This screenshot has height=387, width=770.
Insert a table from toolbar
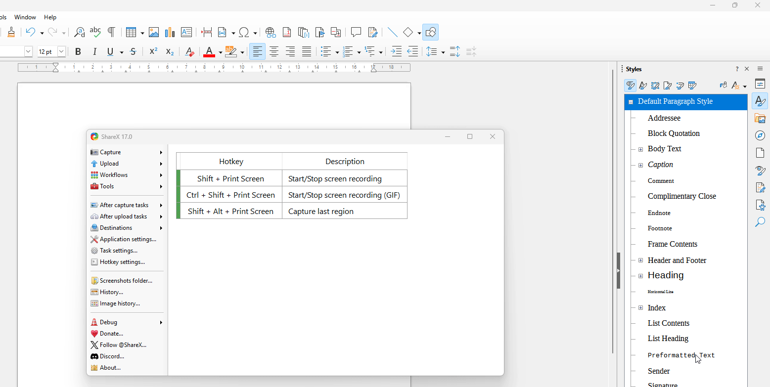tap(131, 33)
